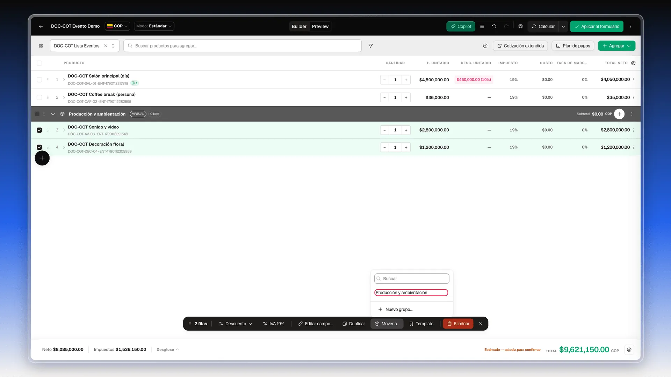The width and height of the screenshot is (671, 377).
Task: Toggle the select-all checkbox in header
Action: point(39,63)
